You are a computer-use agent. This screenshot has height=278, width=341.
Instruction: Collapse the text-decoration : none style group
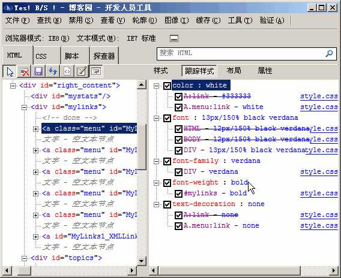tap(156, 204)
